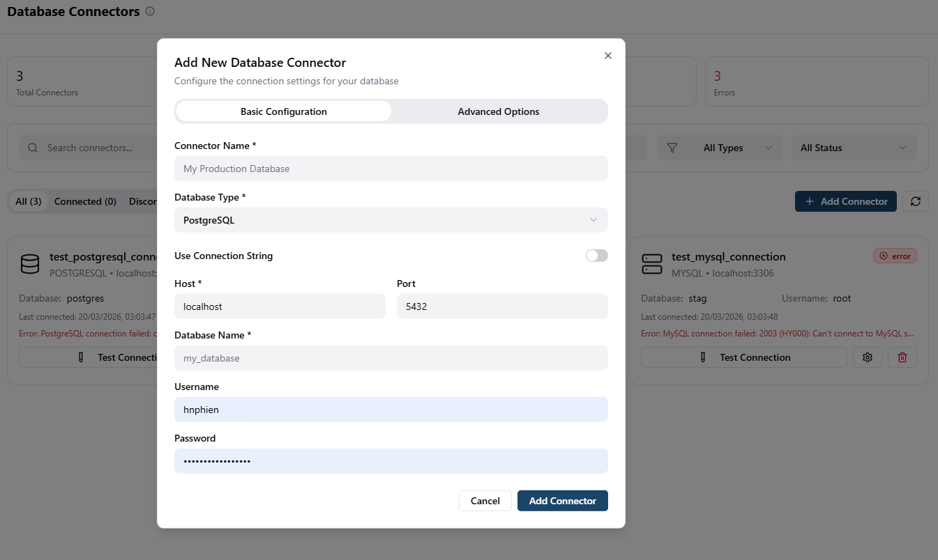The width and height of the screenshot is (938, 560).
Task: Switch to the Connected (0) filter toggle
Action: click(85, 201)
